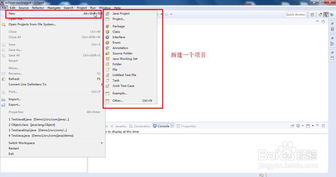The image size is (336, 177).
Task: Open the Open Perspective toolbar icon
Action: point(312,14)
